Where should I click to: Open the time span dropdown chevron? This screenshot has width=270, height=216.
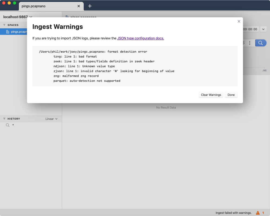coord(263,29)
